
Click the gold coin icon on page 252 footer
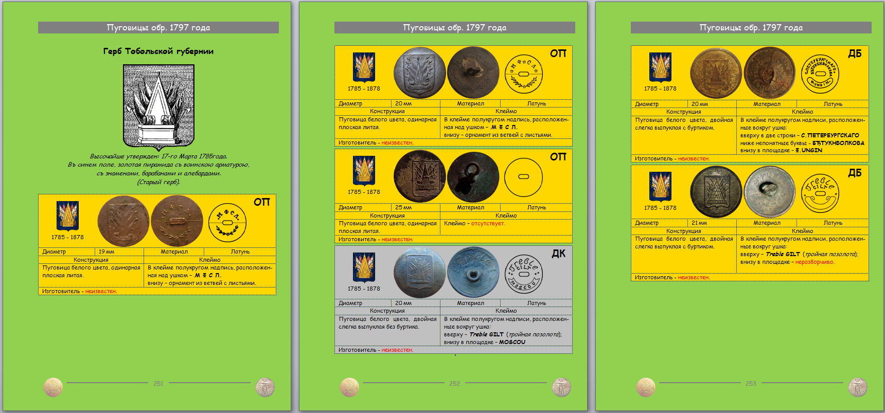(x=349, y=387)
